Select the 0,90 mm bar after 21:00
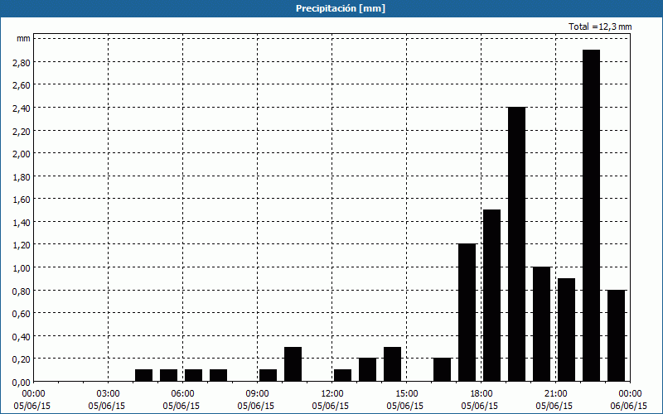 coord(566,330)
